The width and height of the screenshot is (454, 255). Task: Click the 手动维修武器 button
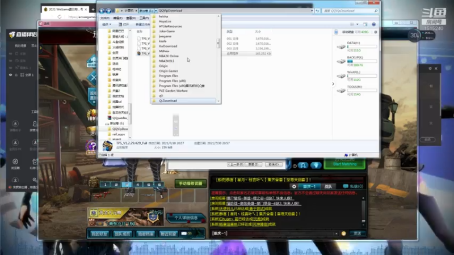(x=190, y=184)
